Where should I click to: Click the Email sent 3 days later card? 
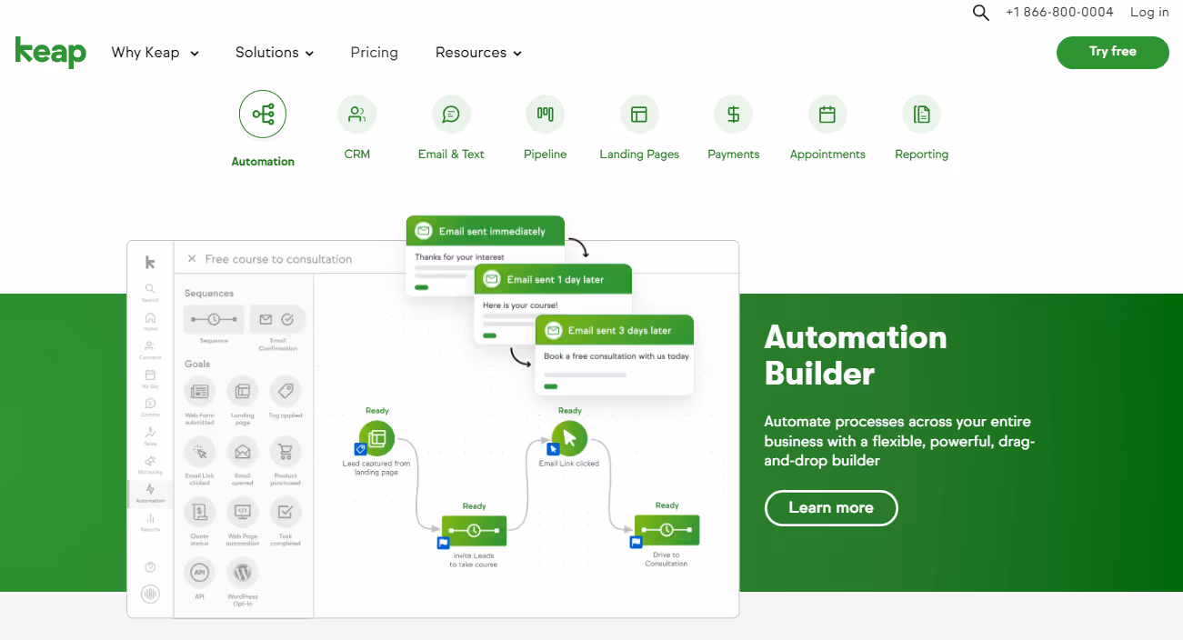pyautogui.click(x=615, y=355)
